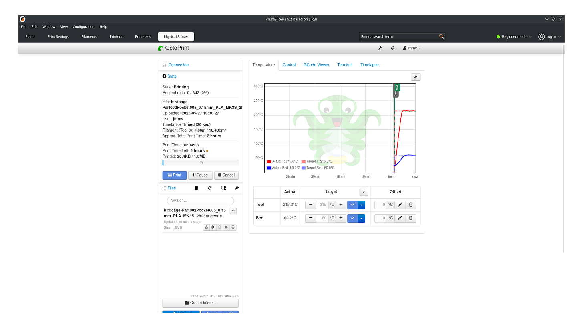The image size is (583, 335).
Task: Open the Window menu
Action: (49, 27)
